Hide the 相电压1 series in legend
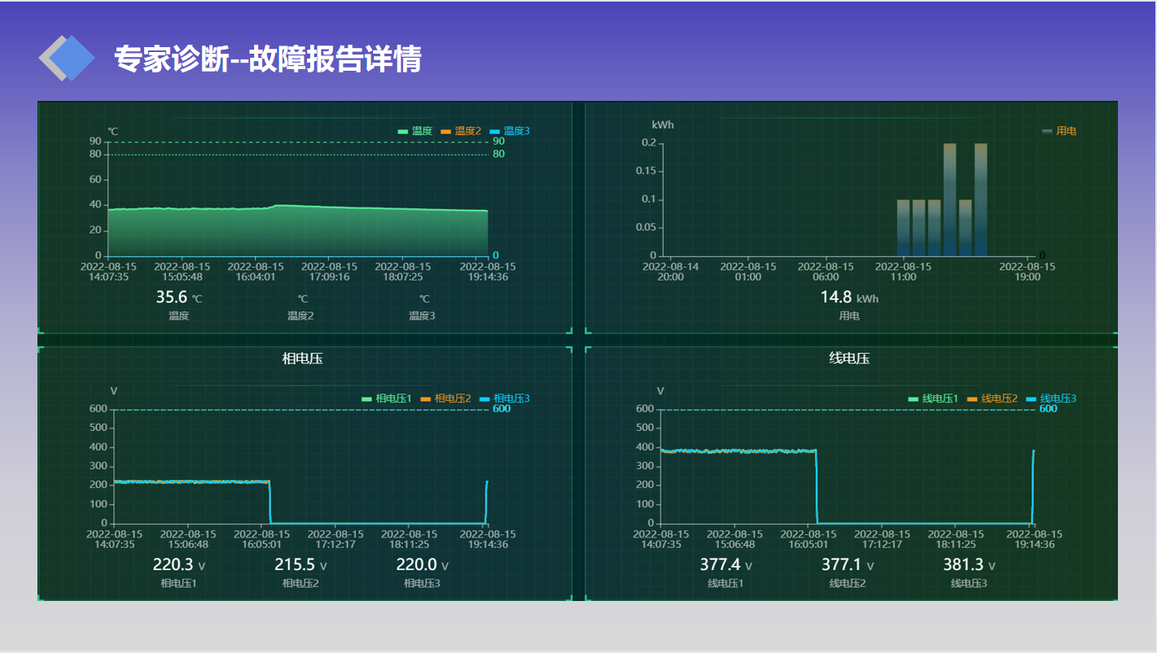Image resolution: width=1157 pixels, height=653 pixels. [386, 398]
